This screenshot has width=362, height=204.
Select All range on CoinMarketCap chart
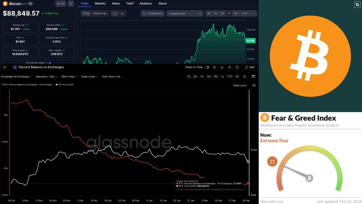(x=236, y=13)
